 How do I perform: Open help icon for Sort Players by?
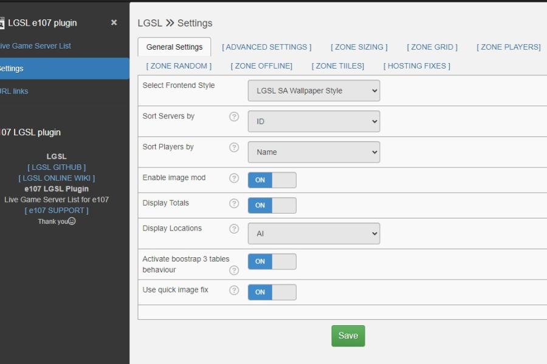234,147
